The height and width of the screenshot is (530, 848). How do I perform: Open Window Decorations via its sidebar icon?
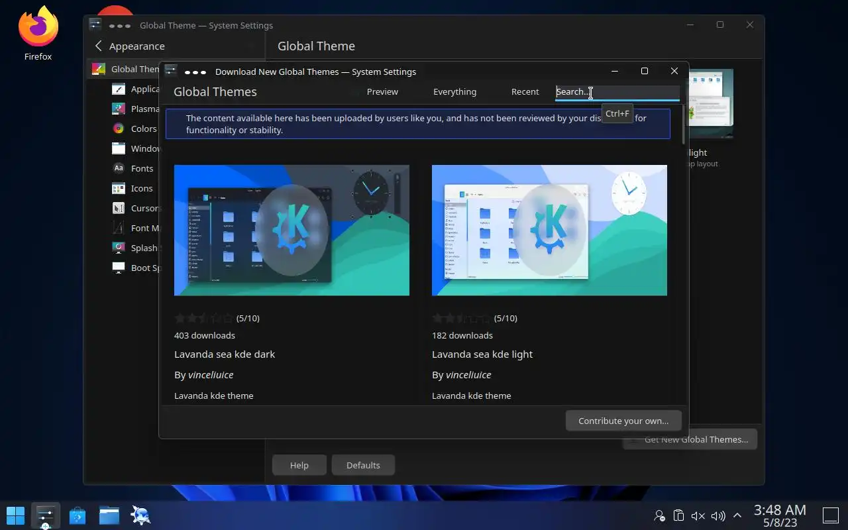[119, 148]
